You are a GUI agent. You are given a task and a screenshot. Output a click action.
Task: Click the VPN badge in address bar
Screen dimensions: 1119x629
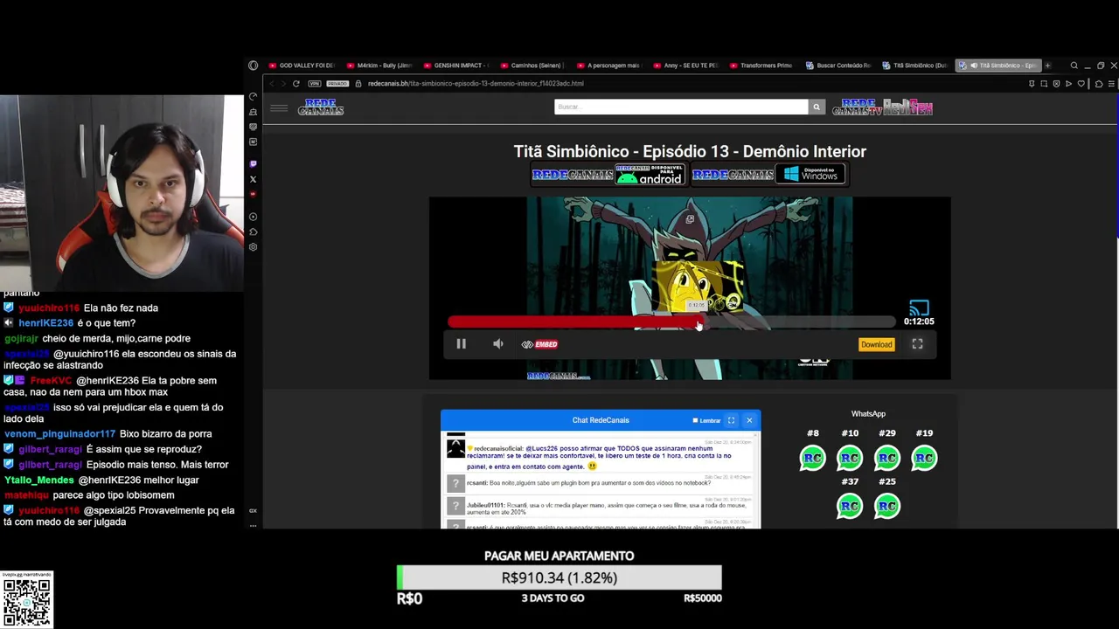click(x=314, y=84)
